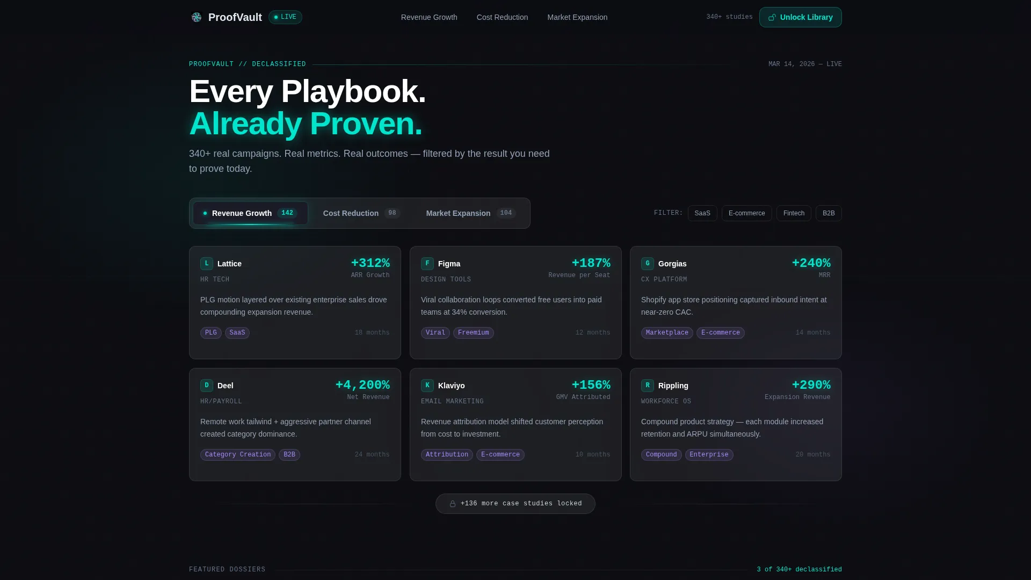Select the Revenue Growth 142 tab
Screen dimensions: 1031x580
click(250, 213)
